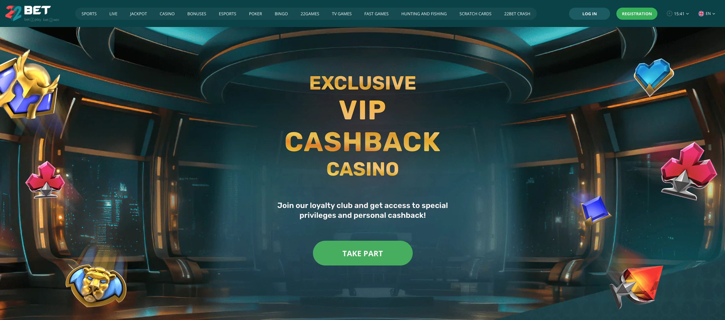Expand the 15:41 time zone dropdown
Screen dimensions: 725x320
click(678, 14)
